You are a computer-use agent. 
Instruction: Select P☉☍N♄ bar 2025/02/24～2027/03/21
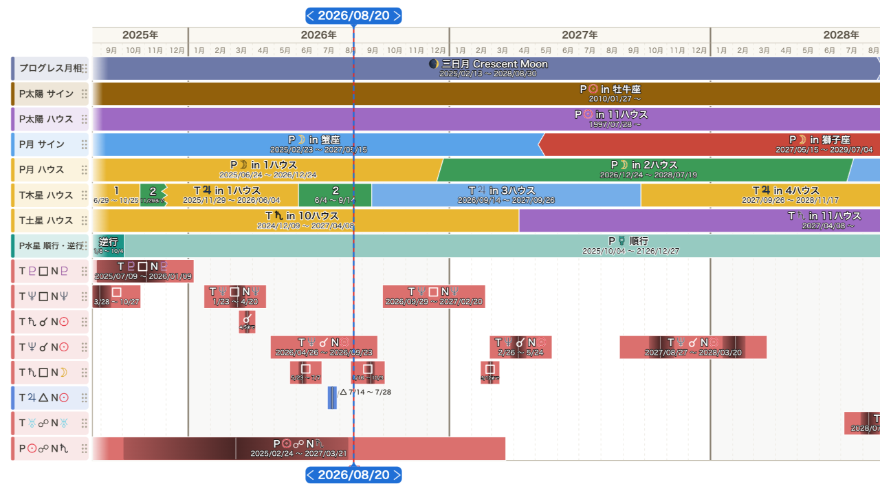(299, 449)
